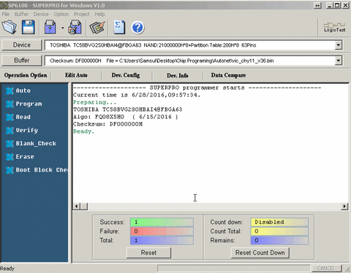Click the Boot Block Check icon
The image size is (351, 273).
tap(10, 170)
